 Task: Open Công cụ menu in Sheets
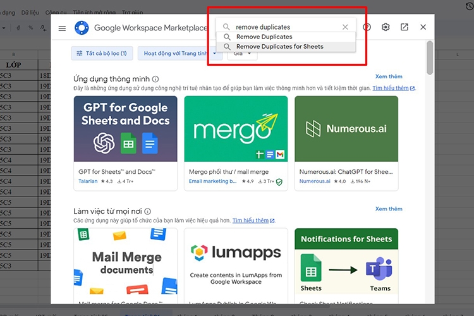pyautogui.click(x=56, y=13)
